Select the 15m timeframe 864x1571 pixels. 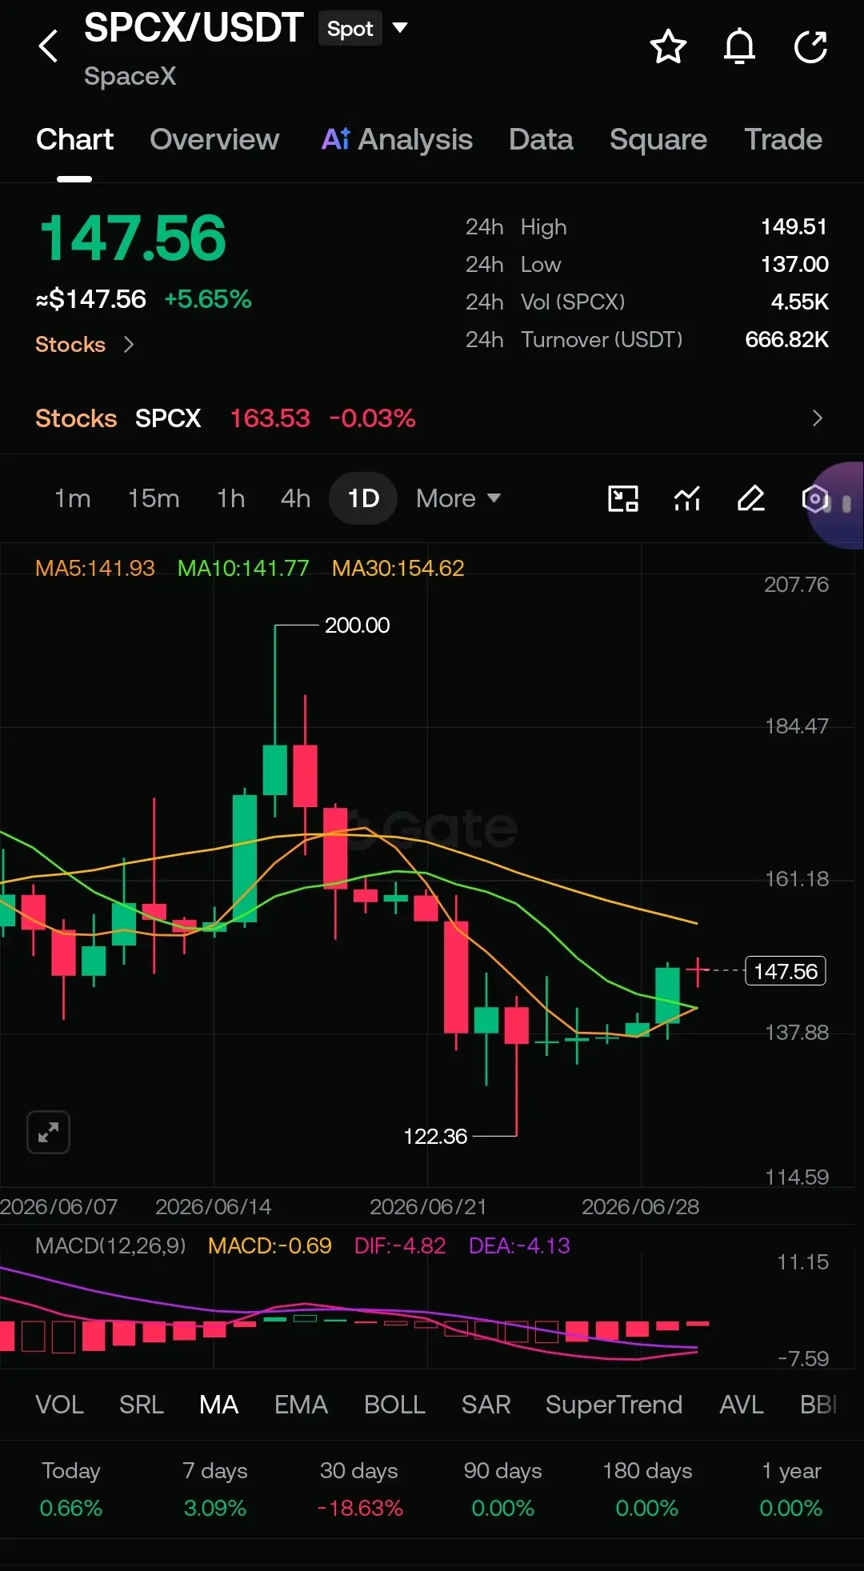point(154,498)
